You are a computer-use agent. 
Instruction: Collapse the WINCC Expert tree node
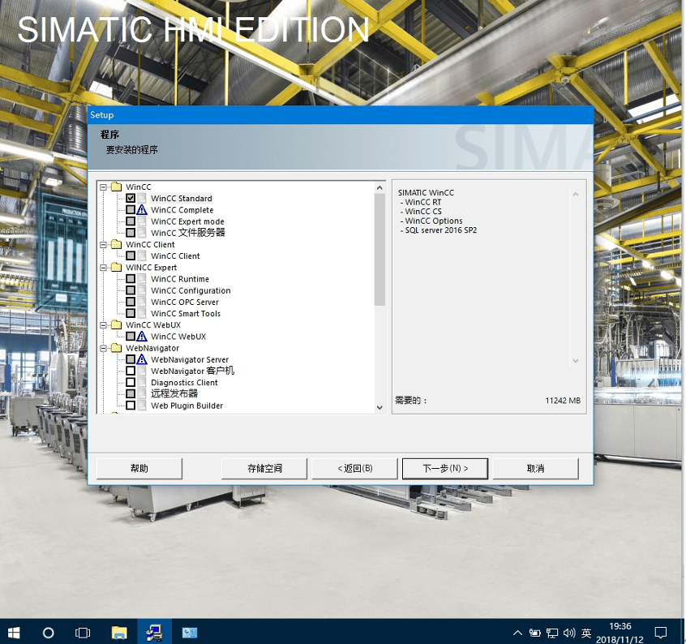click(104, 268)
